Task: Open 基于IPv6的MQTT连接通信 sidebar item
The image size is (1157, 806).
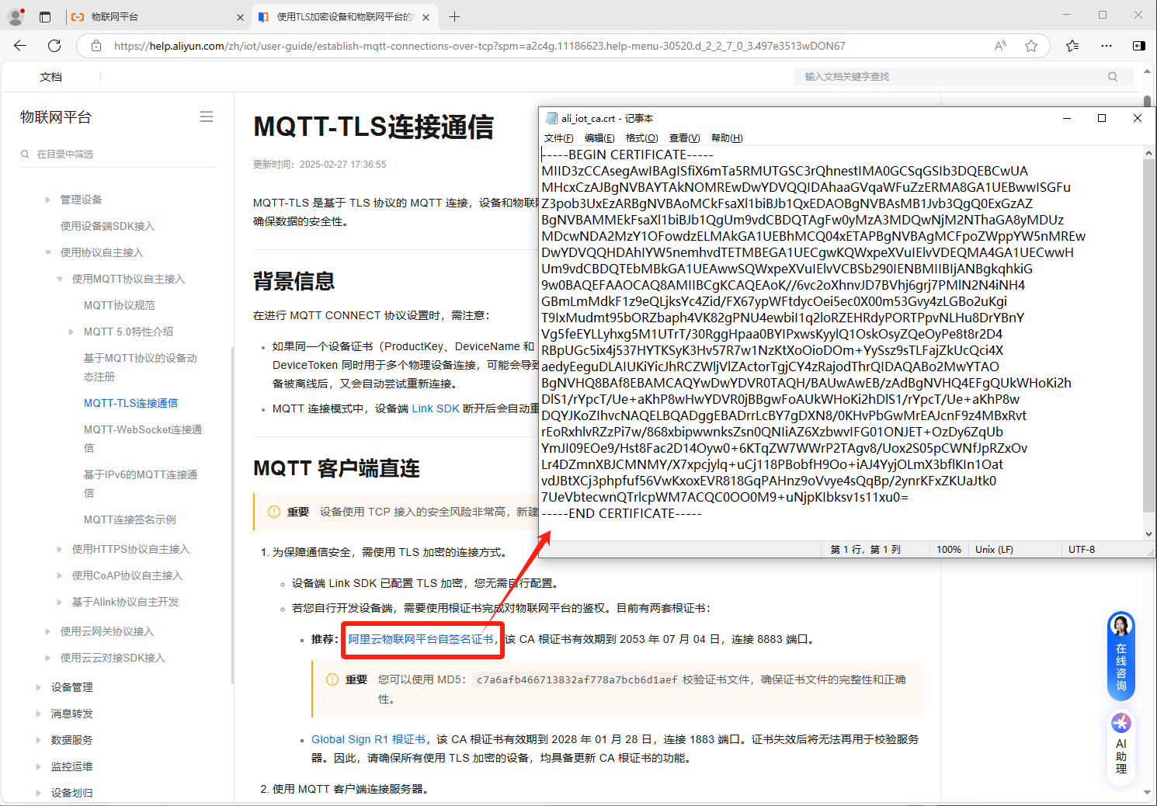Action: (140, 484)
